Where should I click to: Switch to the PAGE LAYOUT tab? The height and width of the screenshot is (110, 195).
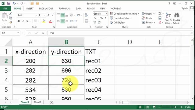pos(46,9)
